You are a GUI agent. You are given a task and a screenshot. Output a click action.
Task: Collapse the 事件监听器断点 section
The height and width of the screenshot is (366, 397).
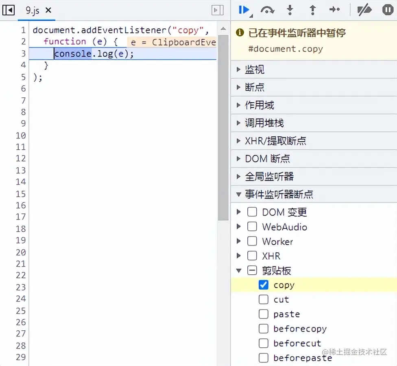[x=314, y=194]
